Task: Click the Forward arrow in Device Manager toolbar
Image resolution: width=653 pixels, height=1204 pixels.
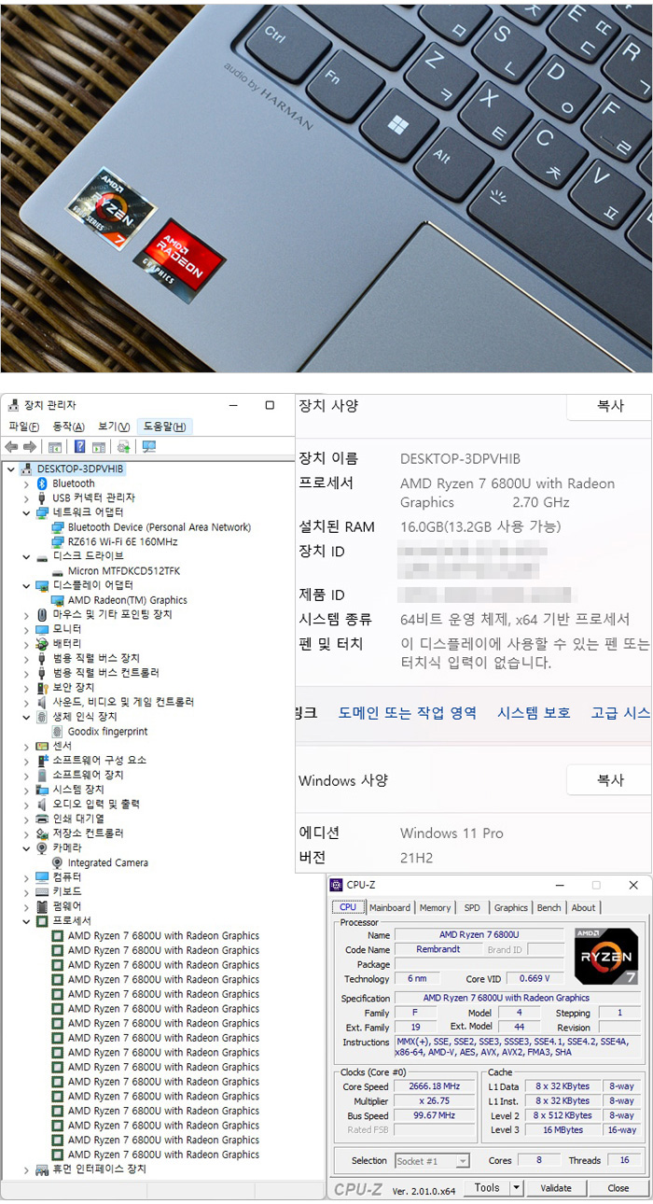Action: pos(30,447)
